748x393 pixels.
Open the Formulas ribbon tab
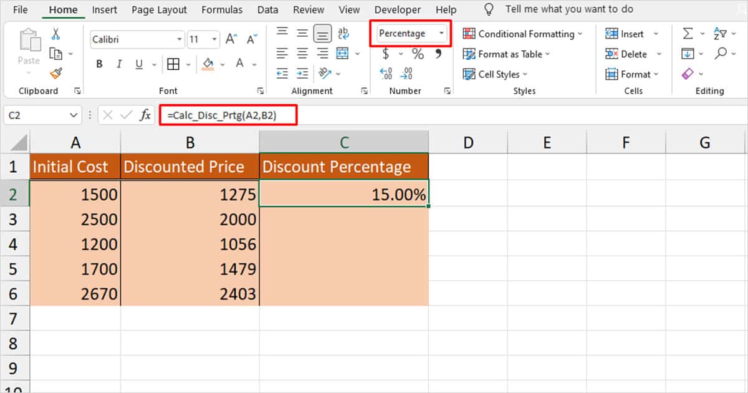222,9
